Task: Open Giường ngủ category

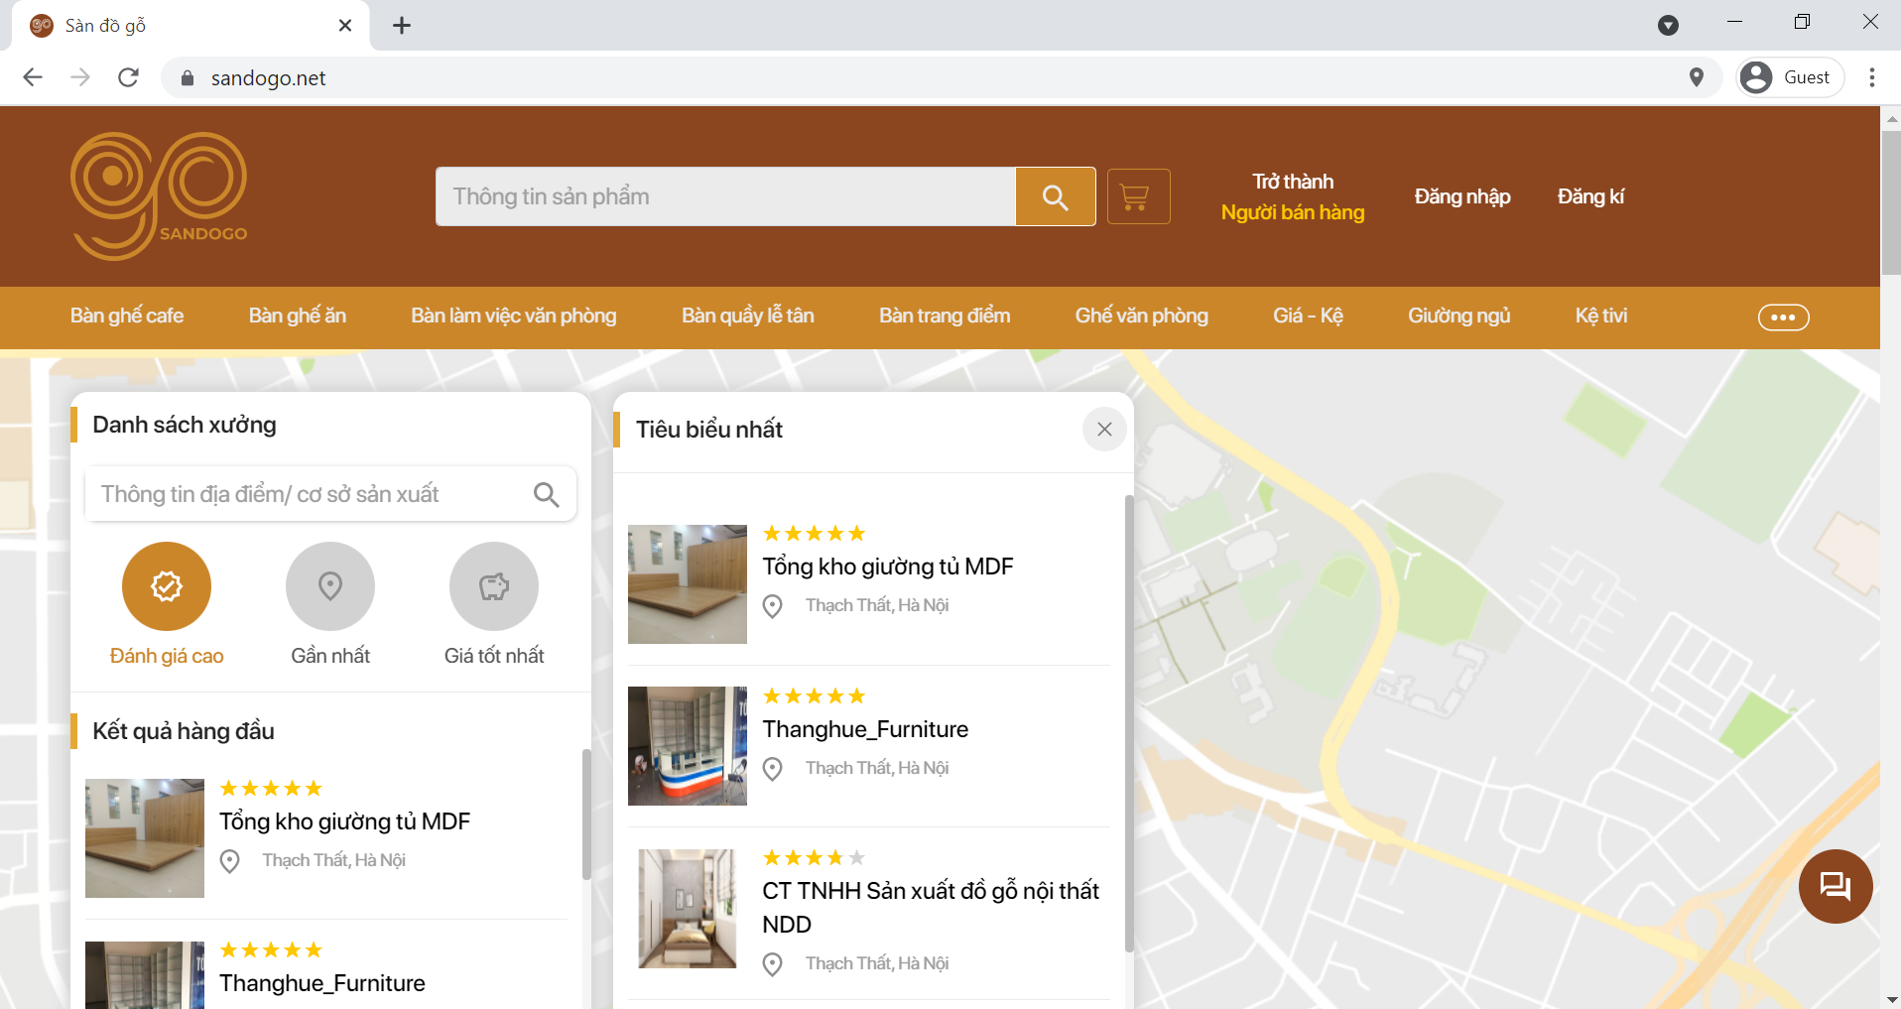Action: [x=1458, y=315]
